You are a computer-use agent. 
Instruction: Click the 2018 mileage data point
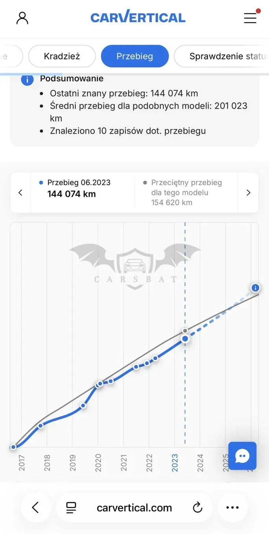[x=40, y=426]
